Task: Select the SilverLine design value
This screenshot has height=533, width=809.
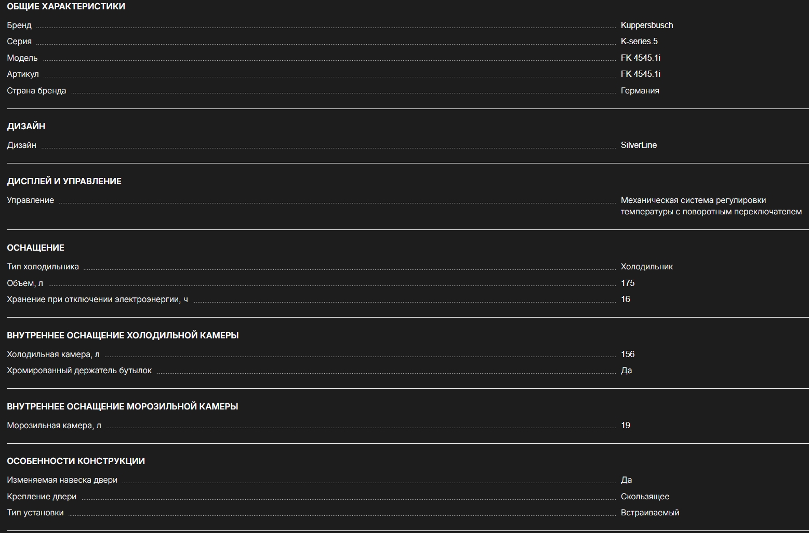Action: (x=639, y=145)
